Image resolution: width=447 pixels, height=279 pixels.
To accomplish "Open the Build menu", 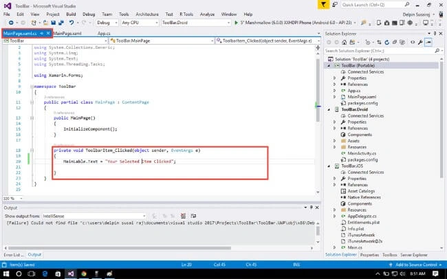I will point(71,14).
